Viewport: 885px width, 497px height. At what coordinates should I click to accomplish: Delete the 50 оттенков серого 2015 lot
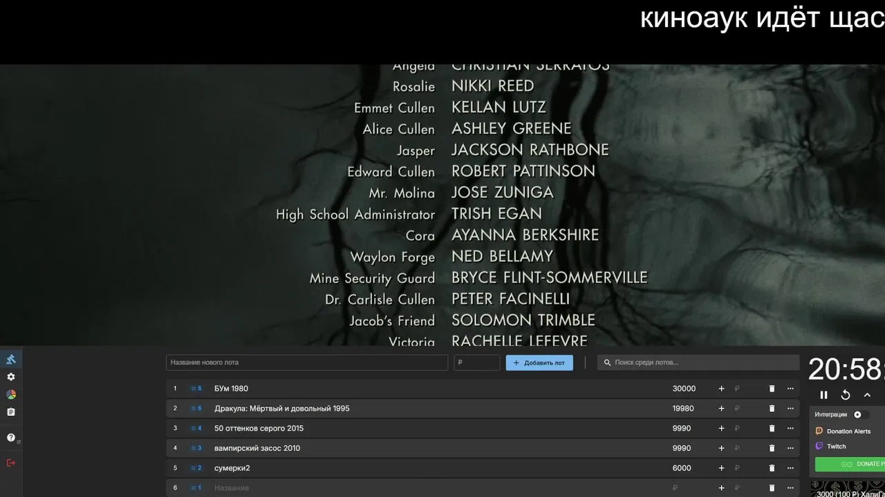pos(772,429)
